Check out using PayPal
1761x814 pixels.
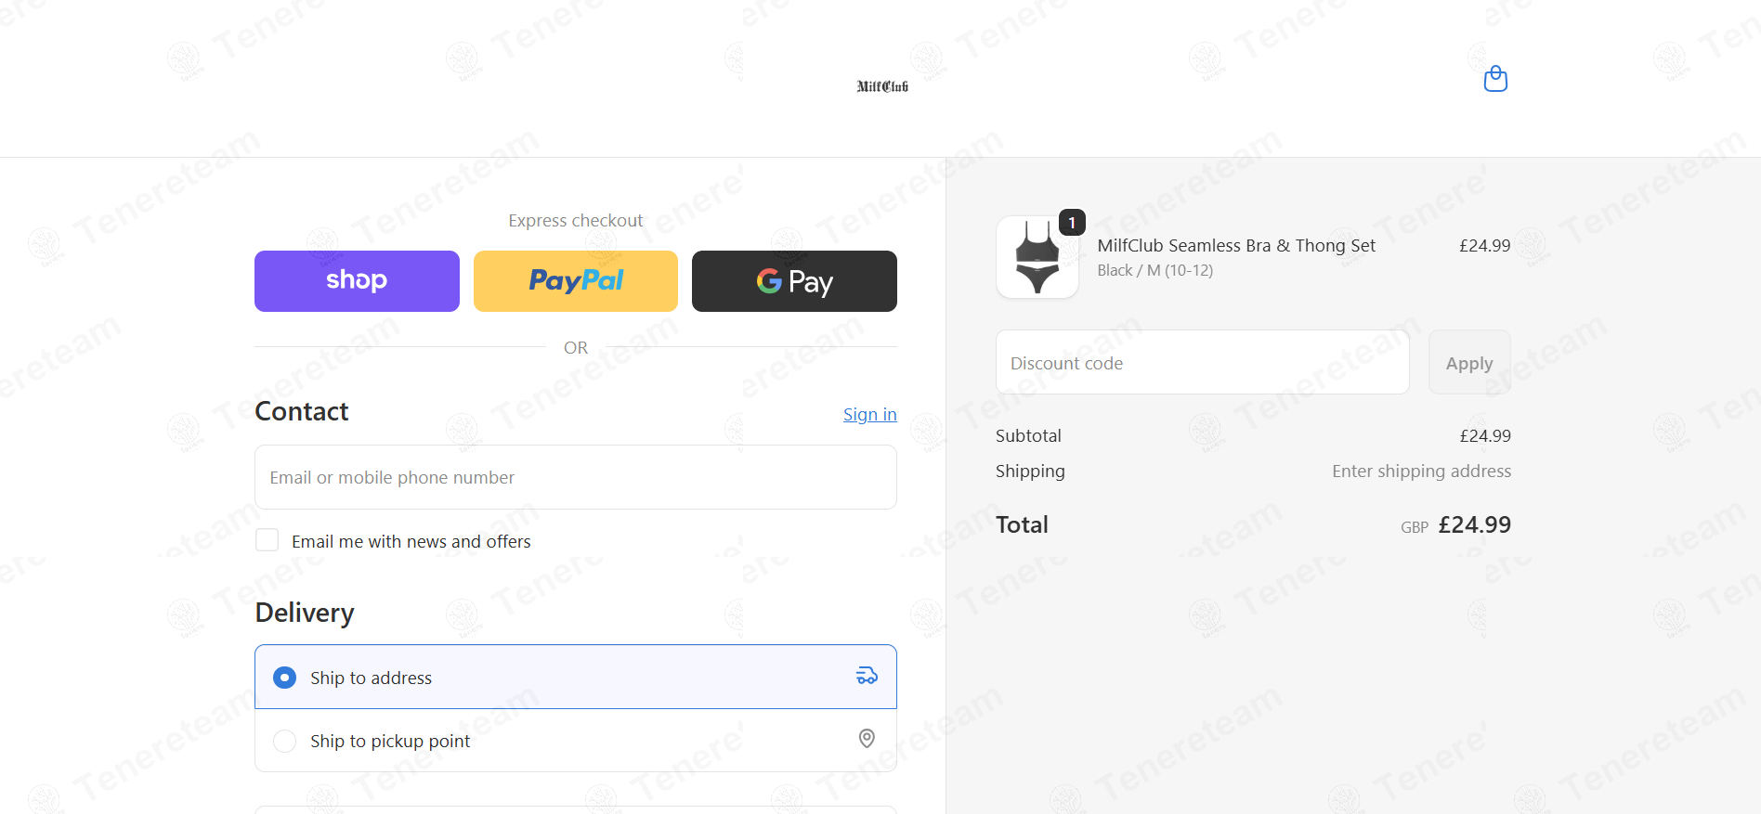576,281
